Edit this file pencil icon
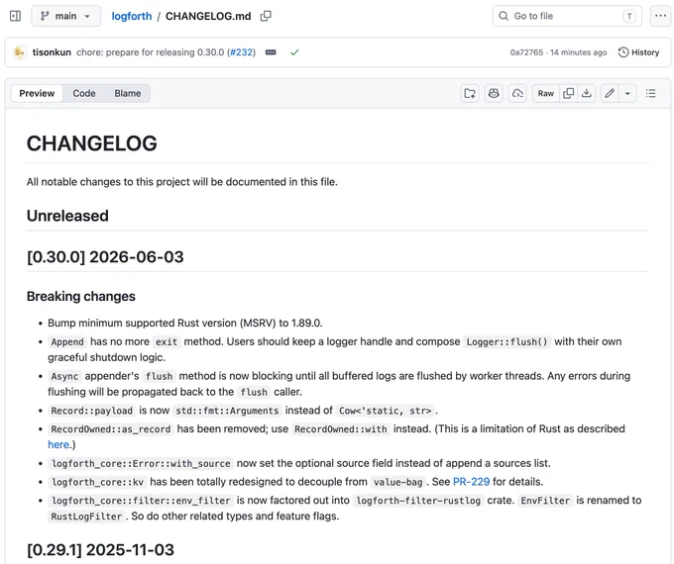 click(x=610, y=93)
